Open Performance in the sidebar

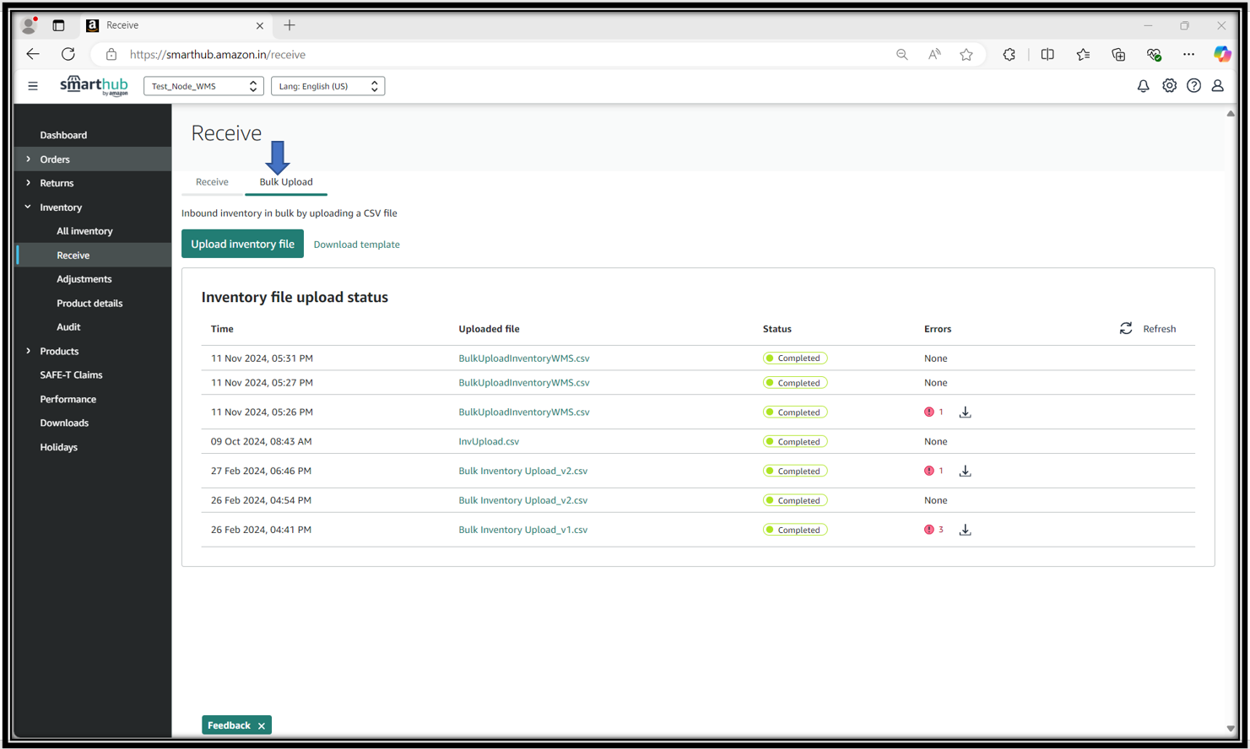pos(68,399)
